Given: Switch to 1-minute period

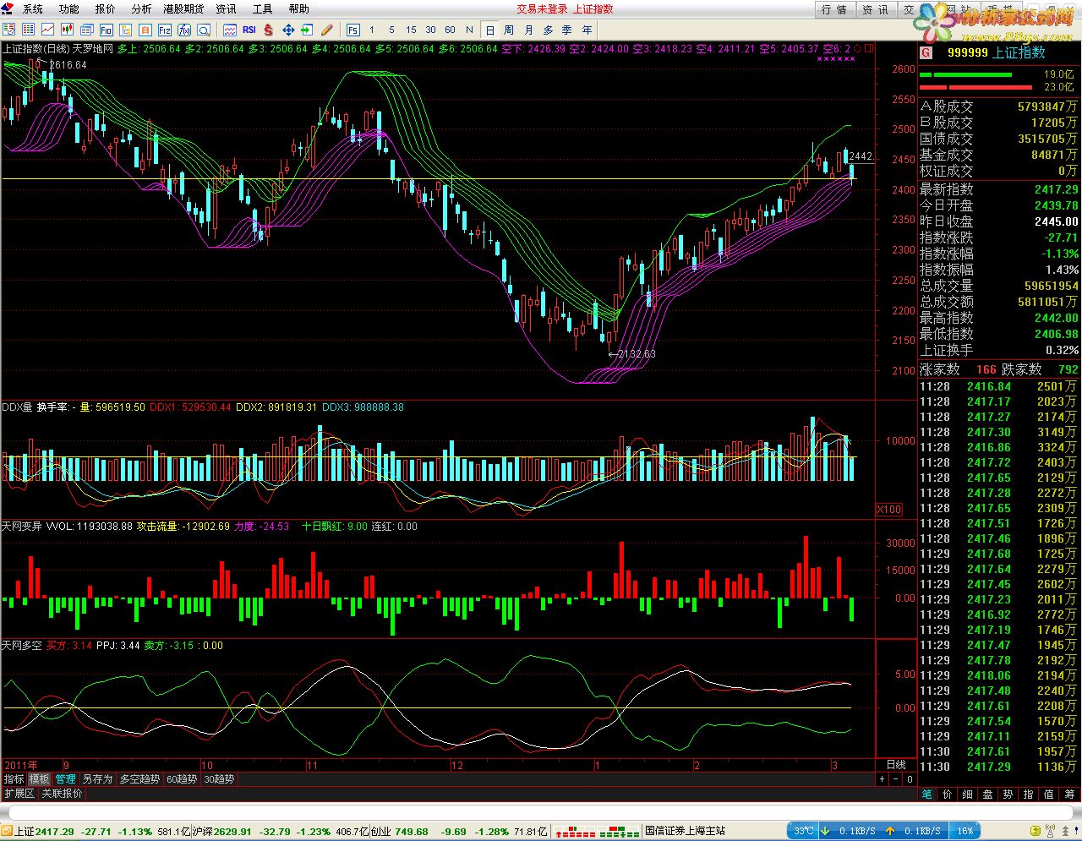Looking at the screenshot, I should pos(372,30).
